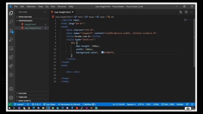Change line ending via CRLF
Image resolution: width=203 pixels, height=114 pixels.
coord(148,104)
